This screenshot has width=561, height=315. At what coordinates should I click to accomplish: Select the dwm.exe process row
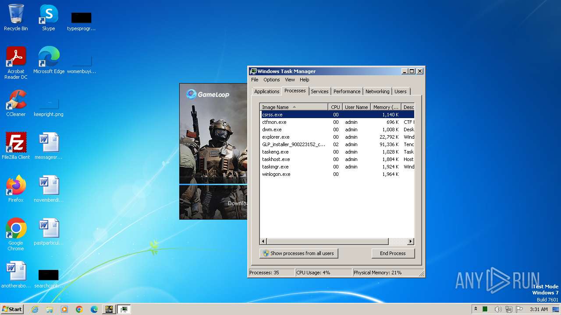[337, 129]
